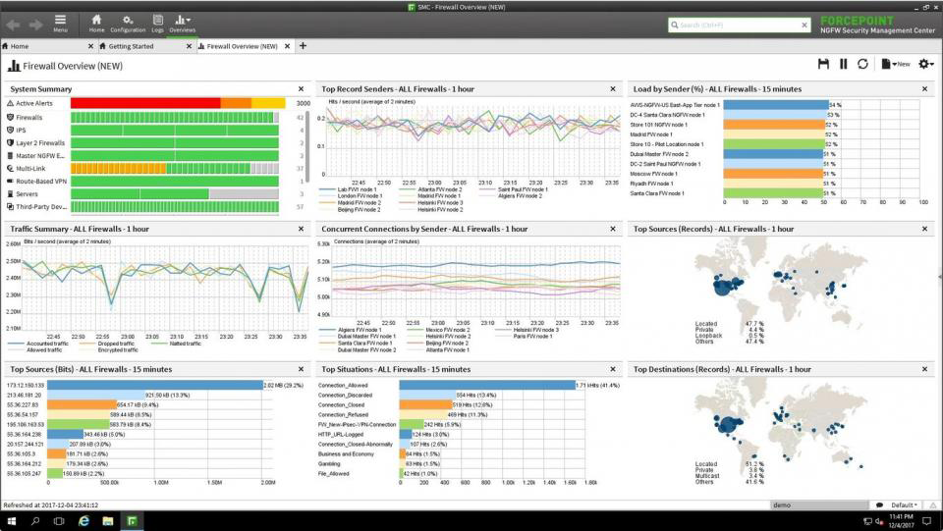943x531 pixels.
Task: Click the Home toolbar icon
Action: click(x=96, y=23)
